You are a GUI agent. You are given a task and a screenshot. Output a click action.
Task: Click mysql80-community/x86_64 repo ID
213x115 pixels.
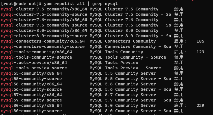(31, 105)
